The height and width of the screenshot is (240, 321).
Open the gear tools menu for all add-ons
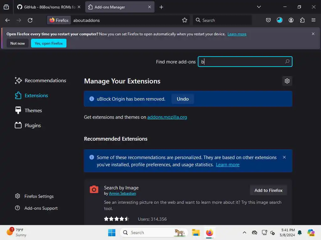point(287,81)
